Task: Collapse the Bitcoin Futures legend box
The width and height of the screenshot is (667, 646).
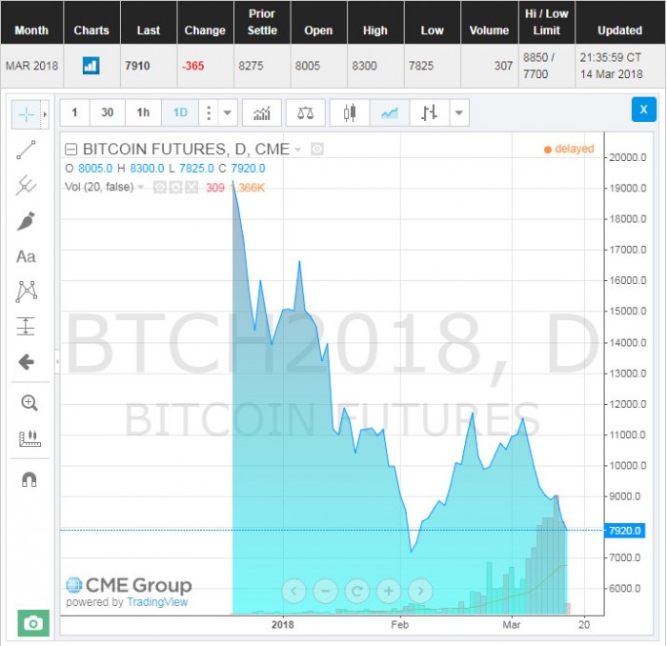Action: click(x=71, y=150)
